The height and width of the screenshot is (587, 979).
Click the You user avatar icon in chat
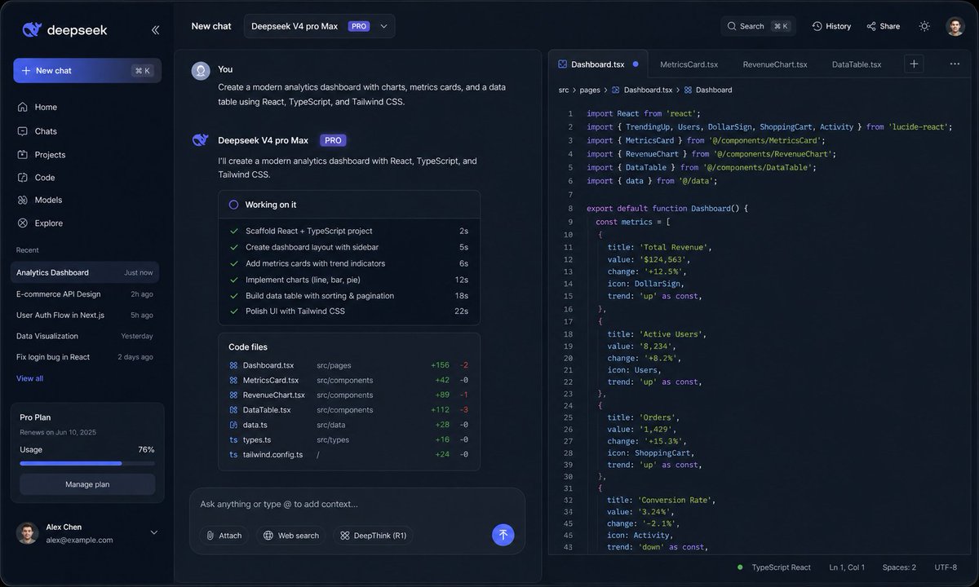[x=201, y=71]
